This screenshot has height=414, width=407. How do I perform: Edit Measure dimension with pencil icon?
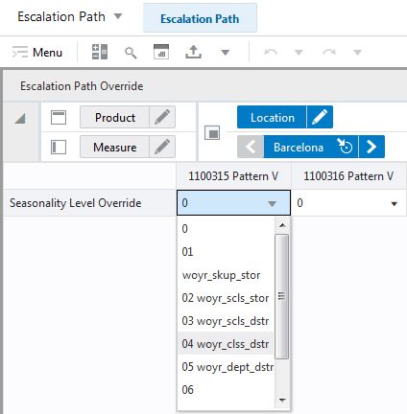click(x=162, y=147)
